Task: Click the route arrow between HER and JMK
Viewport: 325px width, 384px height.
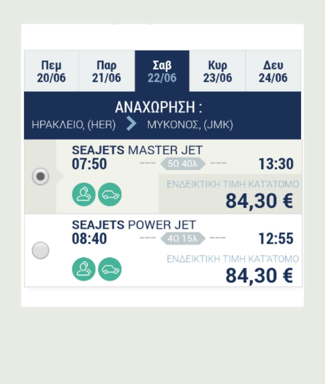Action: click(131, 124)
